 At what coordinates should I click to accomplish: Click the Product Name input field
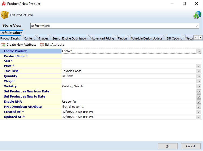click(x=131, y=56)
